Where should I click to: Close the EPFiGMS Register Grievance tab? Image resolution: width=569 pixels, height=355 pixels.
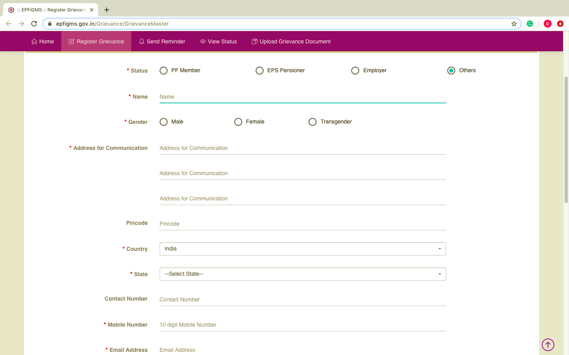point(92,10)
